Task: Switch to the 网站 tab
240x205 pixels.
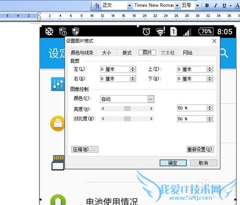Action: 188,53
